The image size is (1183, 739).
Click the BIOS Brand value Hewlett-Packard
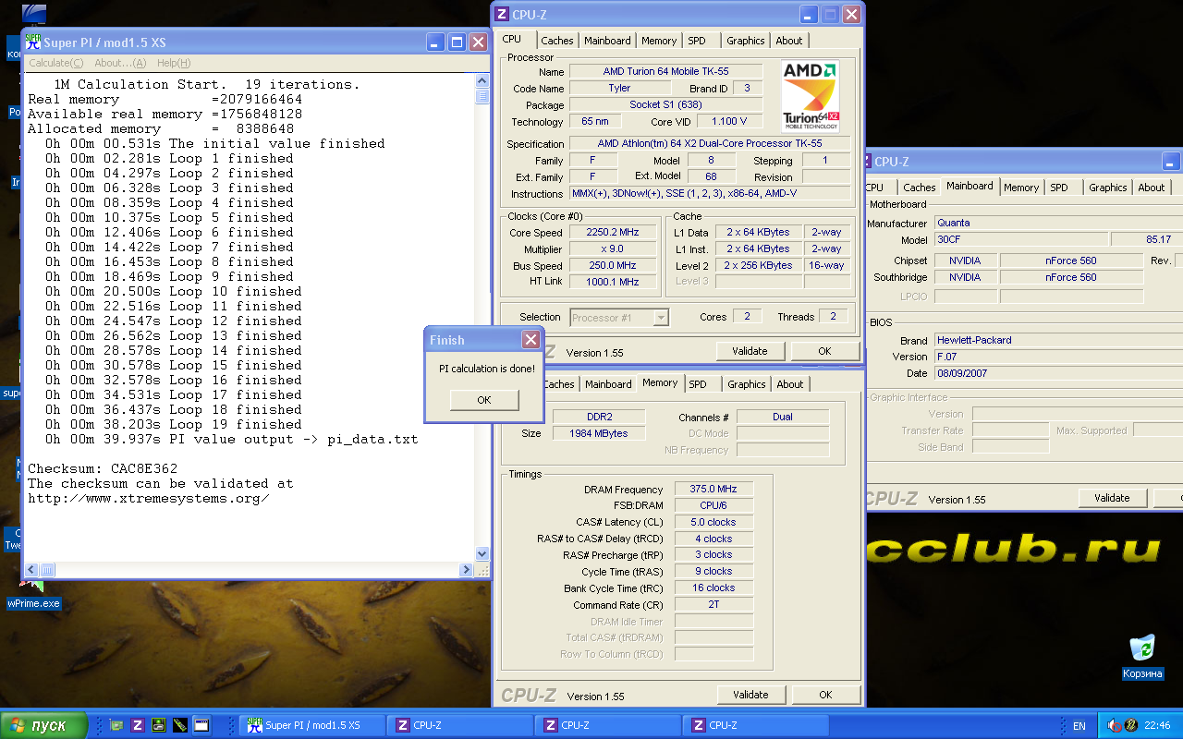click(1058, 340)
